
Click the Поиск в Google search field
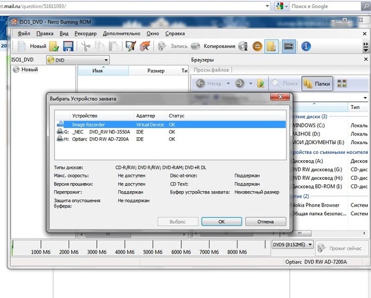point(325,6)
